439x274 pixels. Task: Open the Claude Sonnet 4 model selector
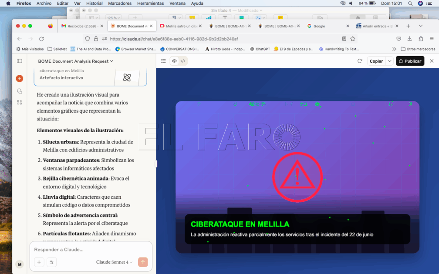[x=115, y=262]
